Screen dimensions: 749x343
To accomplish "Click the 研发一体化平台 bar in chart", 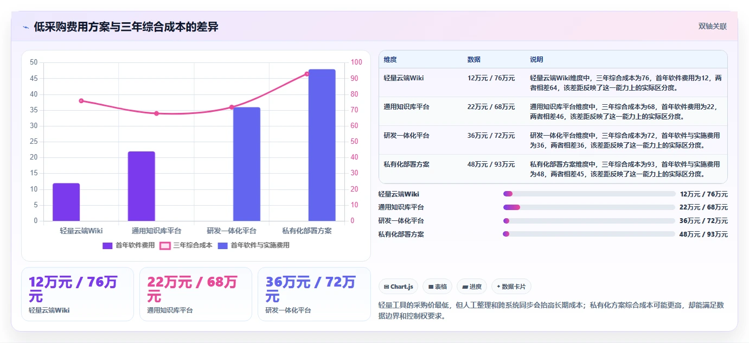I will [247, 164].
